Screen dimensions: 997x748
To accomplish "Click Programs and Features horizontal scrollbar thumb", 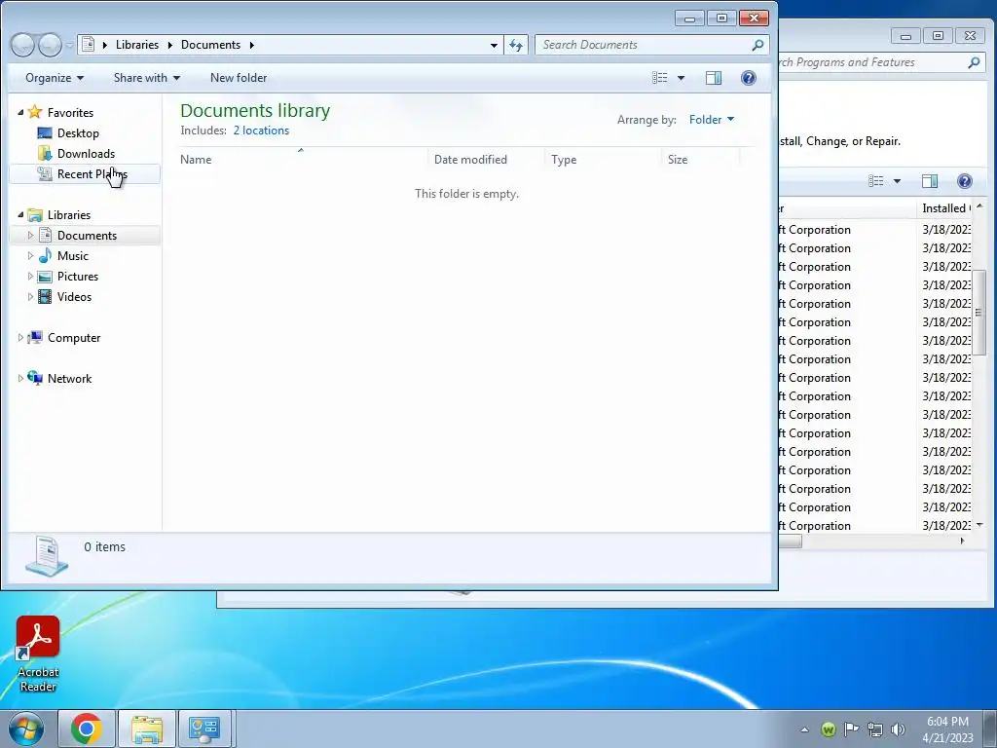I will [x=791, y=542].
